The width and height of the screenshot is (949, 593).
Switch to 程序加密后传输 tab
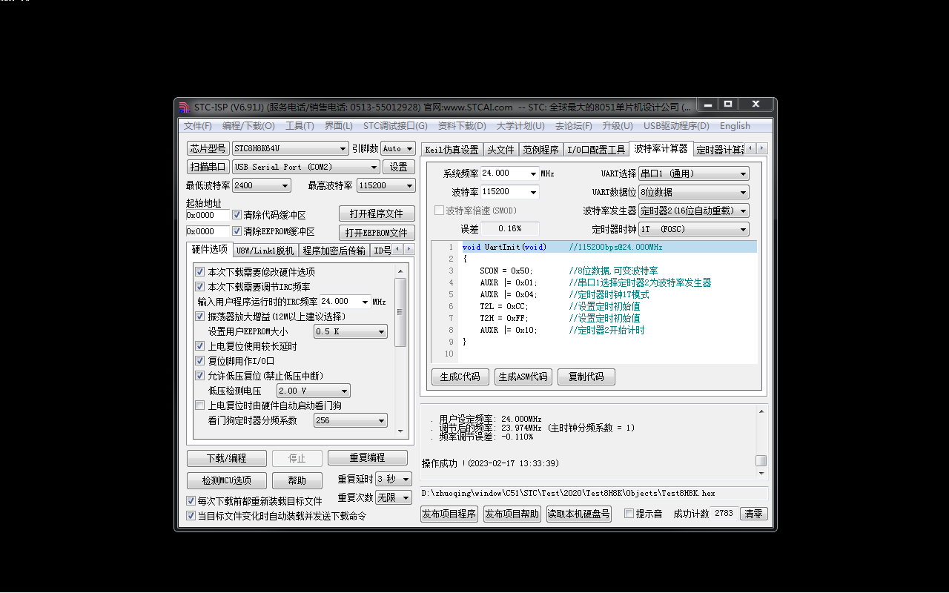click(334, 251)
